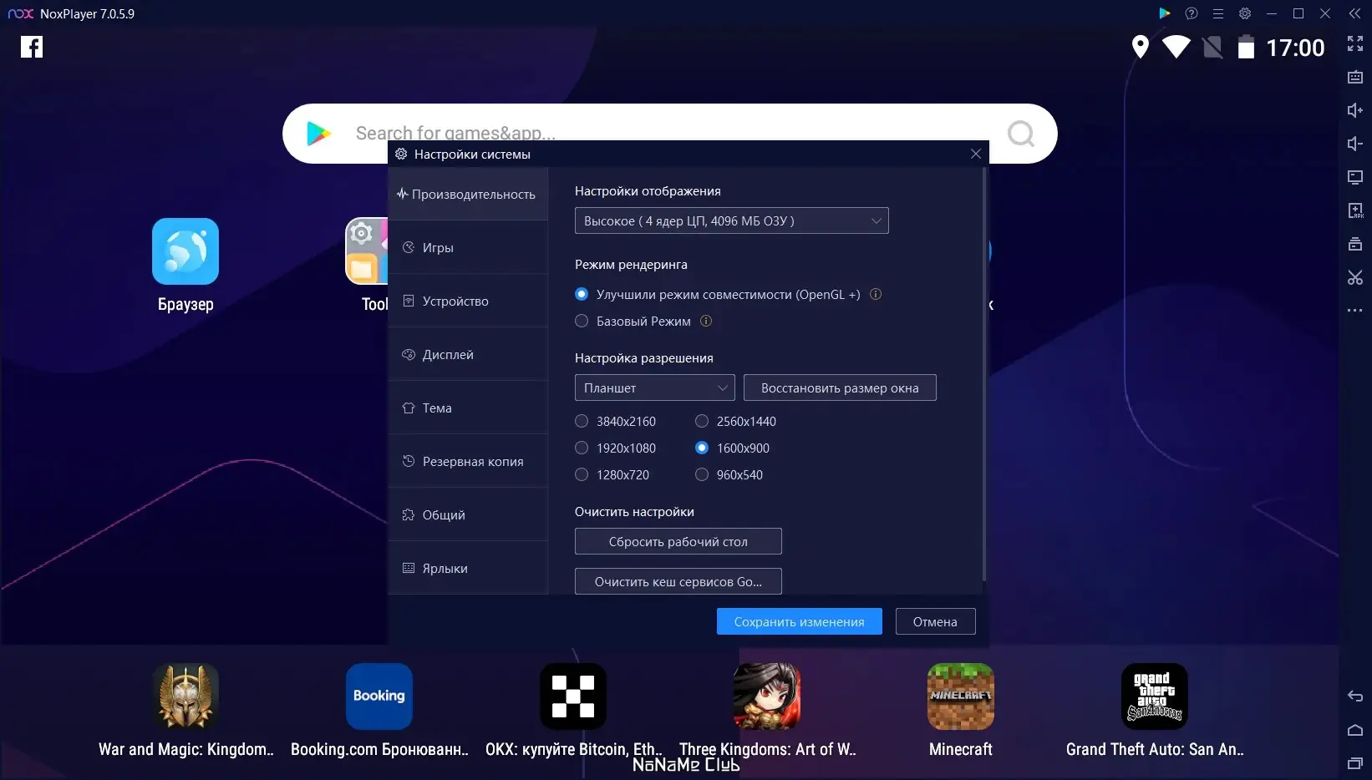Viewport: 1372px width, 780px height.
Task: Install an APK via side toolbar
Action: coord(1355,210)
